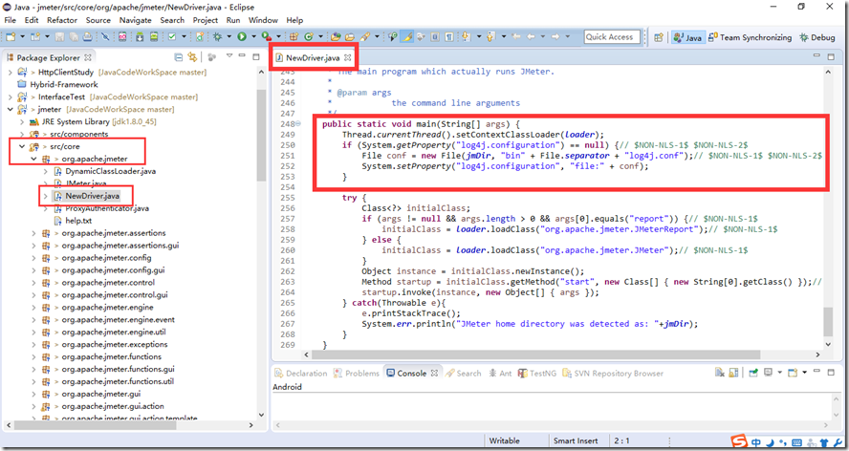Screen dimensions: 849x451
Task: Click the Chinese input mode indicator in the IME tray
Action: click(756, 441)
